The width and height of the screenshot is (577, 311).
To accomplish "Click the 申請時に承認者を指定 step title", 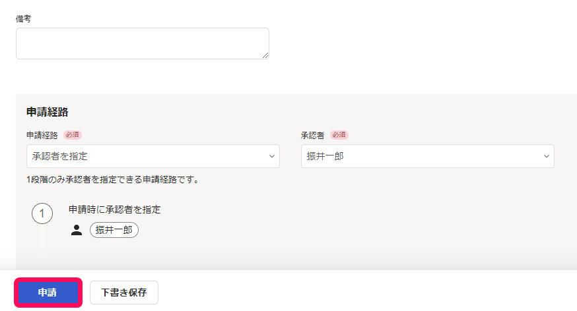I will coord(115,210).
